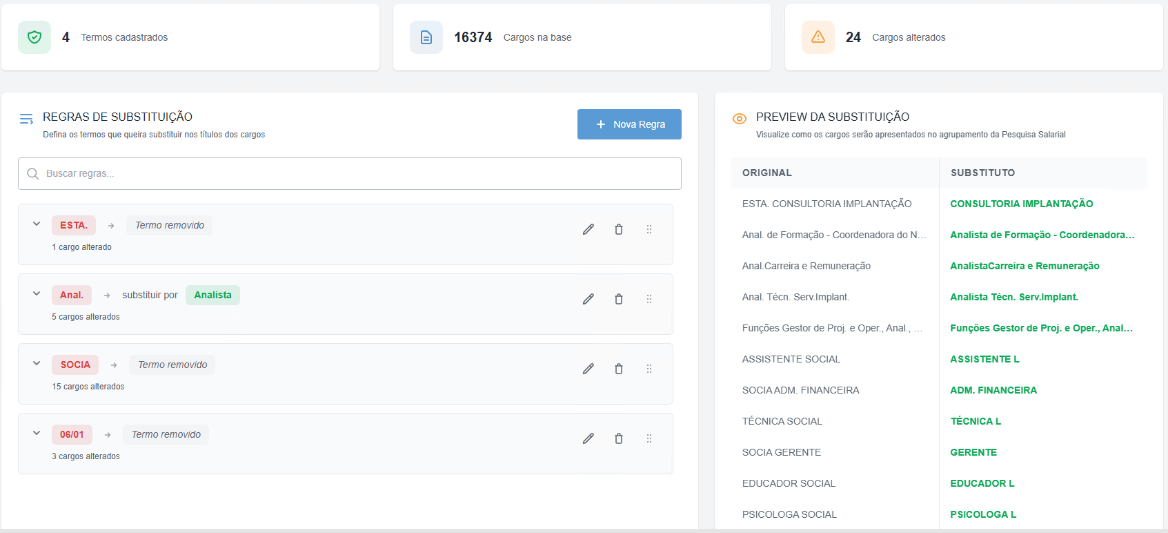Expand the Anal. rule chevron
Screen dimensions: 1168x533
click(x=37, y=293)
